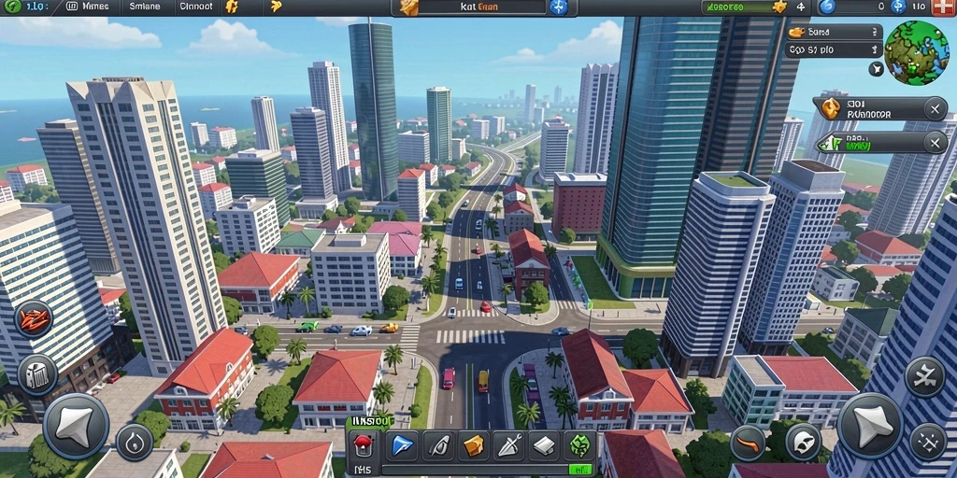Tap the orange swoosh round button
The width and height of the screenshot is (957, 478).
(748, 443)
